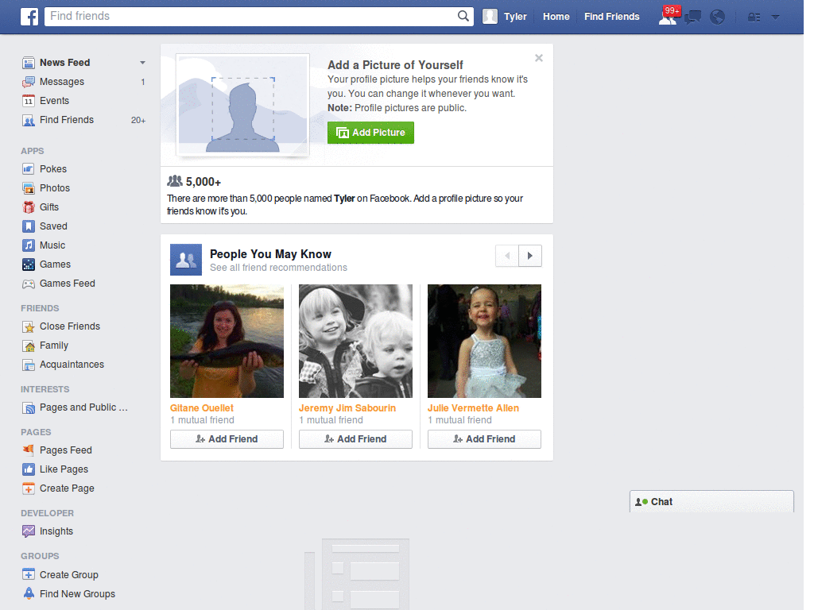
Task: Click the Games icon
Action: coord(29,264)
